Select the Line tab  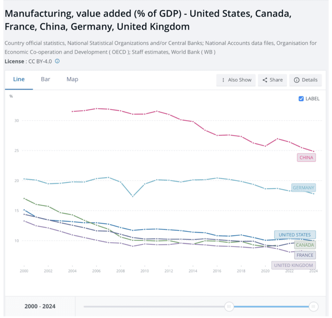19,79
